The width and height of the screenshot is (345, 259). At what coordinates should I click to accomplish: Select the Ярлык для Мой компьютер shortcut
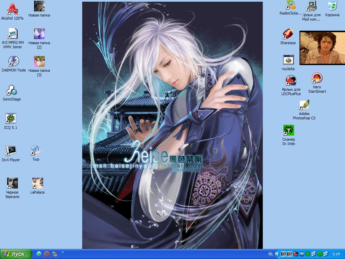(x=311, y=11)
